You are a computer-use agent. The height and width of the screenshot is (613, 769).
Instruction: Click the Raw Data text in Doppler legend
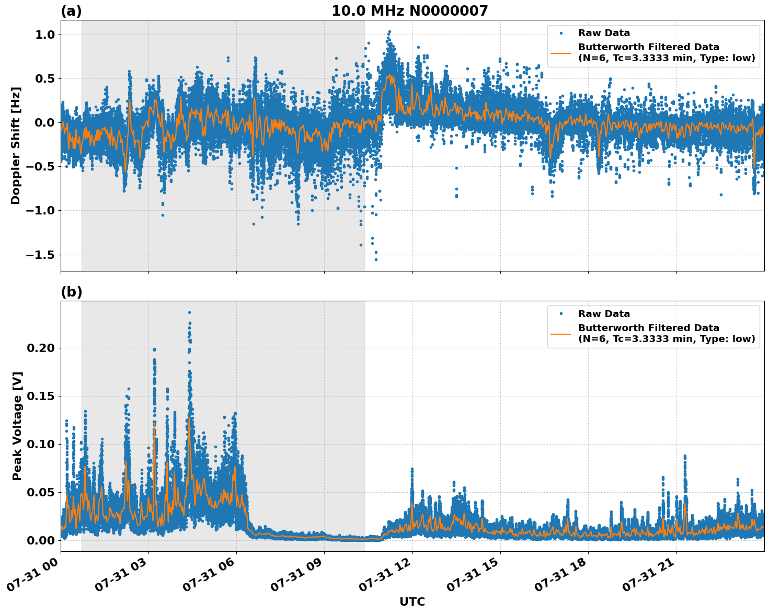pyautogui.click(x=604, y=33)
